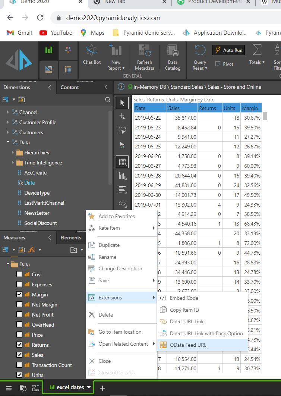Check the Net Margin checkbox
The width and height of the screenshot is (281, 396).
click(19, 305)
